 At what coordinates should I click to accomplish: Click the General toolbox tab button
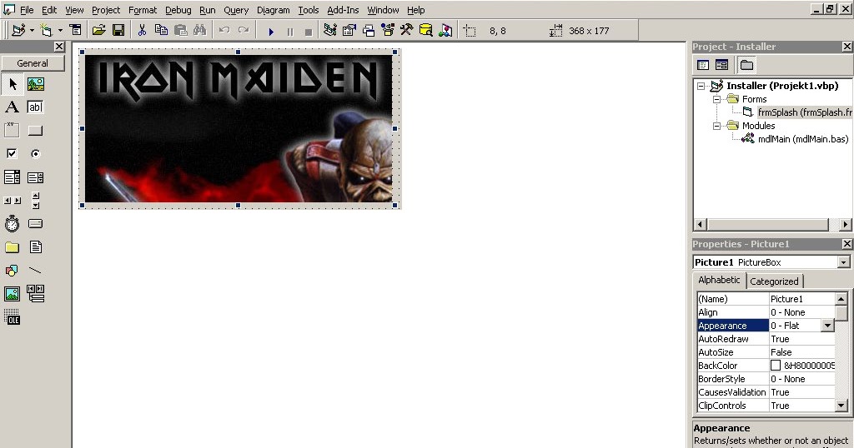(33, 63)
